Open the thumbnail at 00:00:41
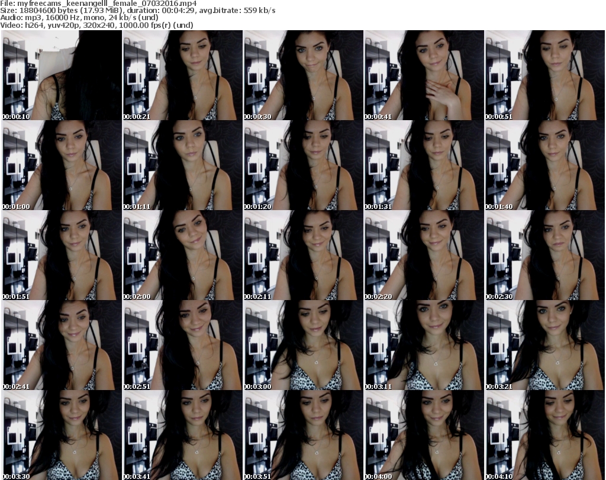The image size is (606, 480). click(424, 76)
